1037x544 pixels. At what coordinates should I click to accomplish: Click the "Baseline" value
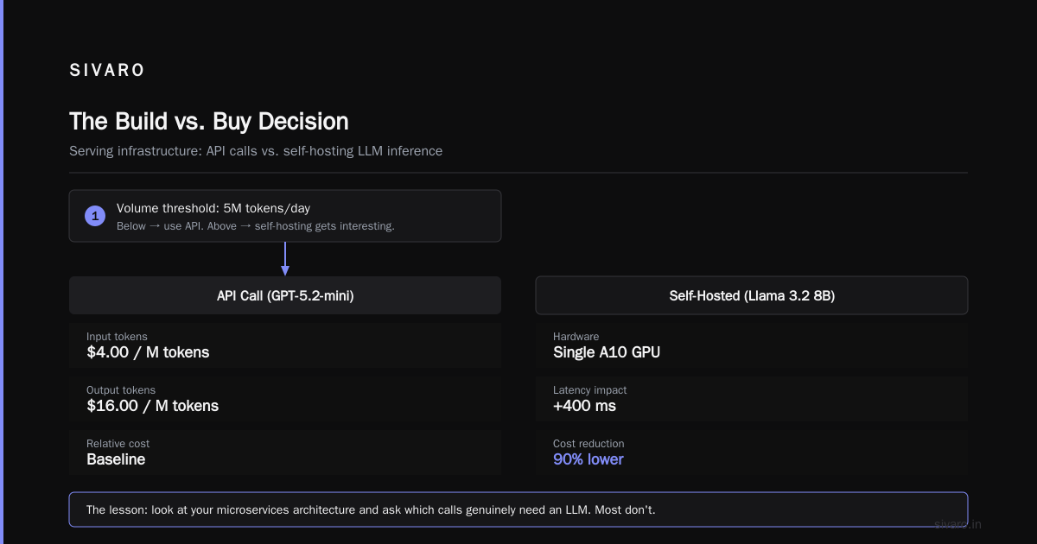[116, 459]
